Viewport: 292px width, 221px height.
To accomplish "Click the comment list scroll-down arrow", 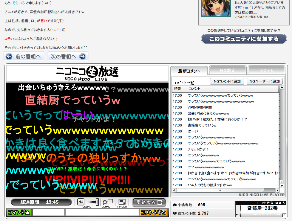I will [x=282, y=186].
